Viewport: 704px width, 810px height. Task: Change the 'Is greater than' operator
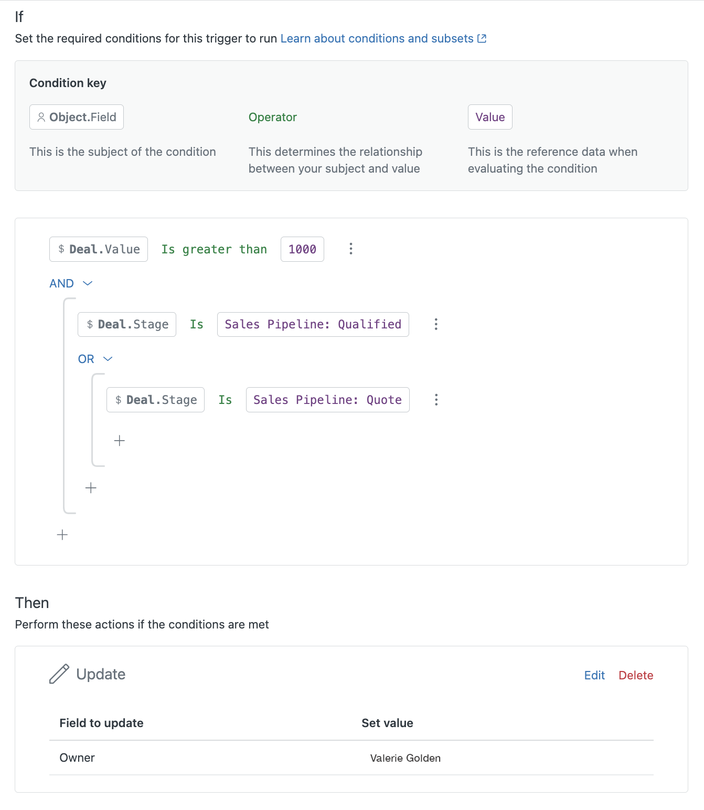[214, 249]
